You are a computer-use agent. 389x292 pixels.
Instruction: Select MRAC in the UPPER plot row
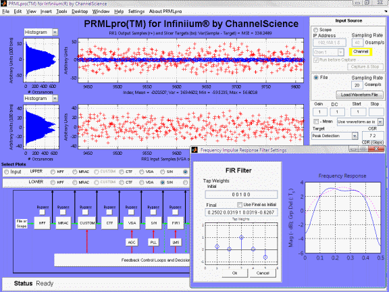click(x=74, y=172)
